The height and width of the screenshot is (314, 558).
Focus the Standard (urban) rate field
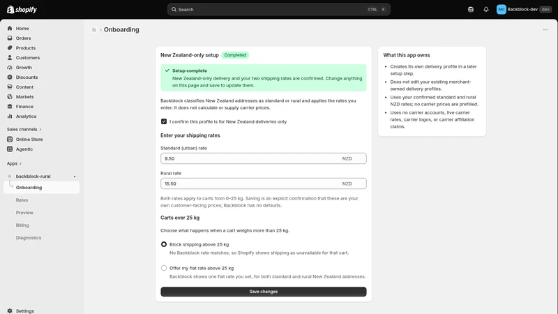pyautogui.click(x=264, y=158)
